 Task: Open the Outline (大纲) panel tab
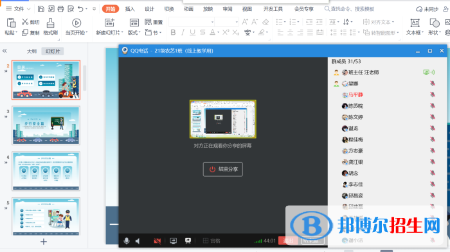(x=32, y=51)
